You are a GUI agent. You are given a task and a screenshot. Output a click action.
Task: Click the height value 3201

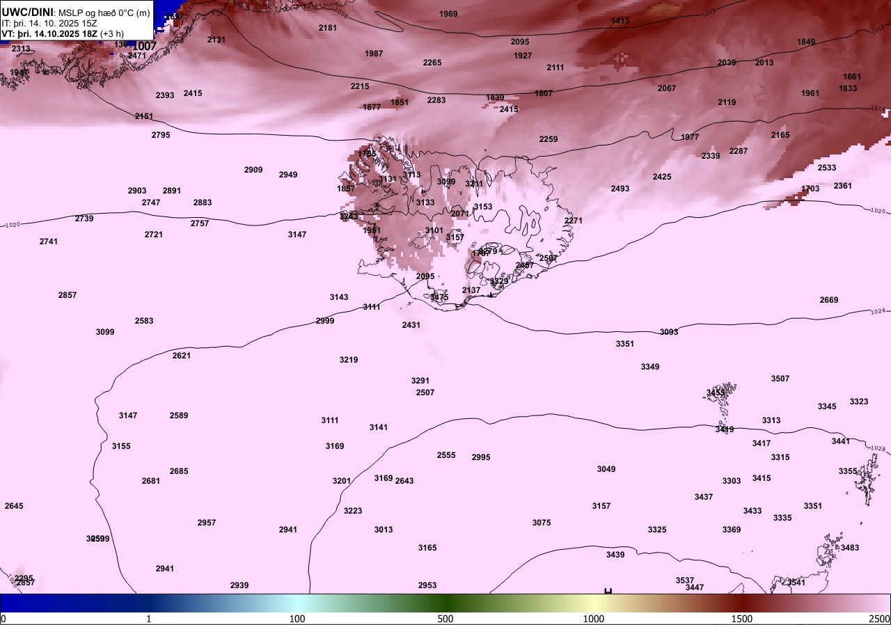[x=342, y=481]
